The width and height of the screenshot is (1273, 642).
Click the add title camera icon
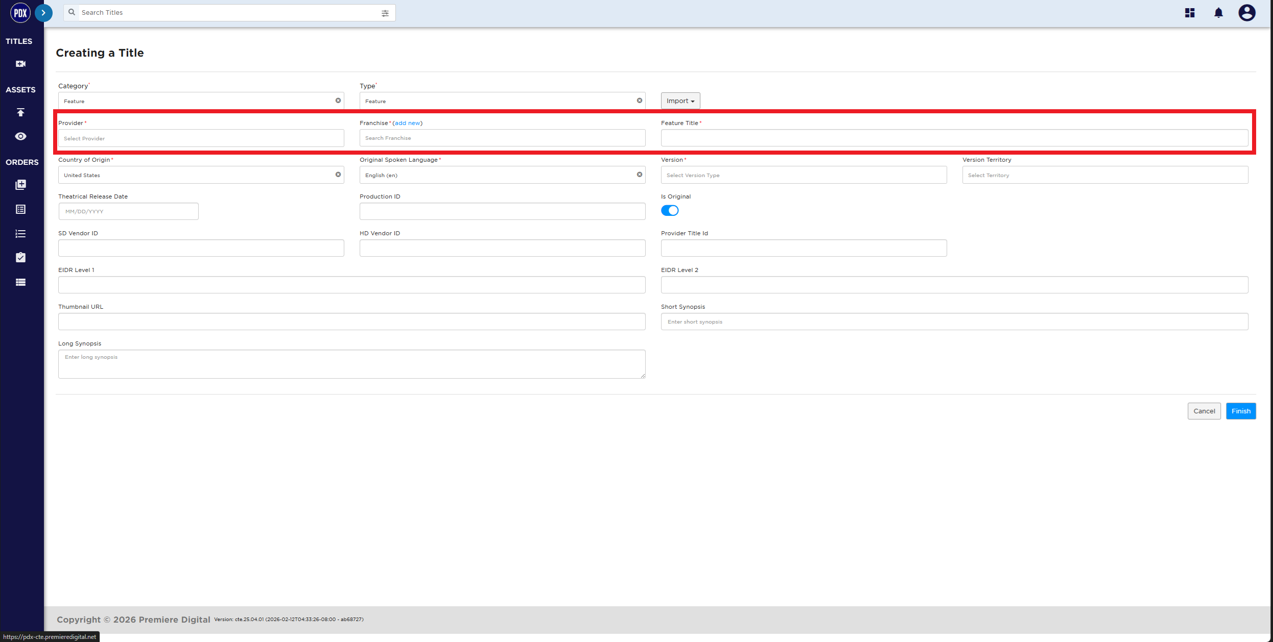(x=20, y=64)
